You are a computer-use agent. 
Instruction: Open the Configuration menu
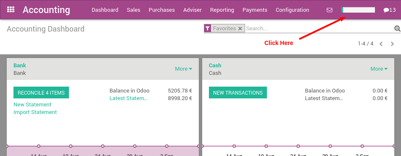click(x=292, y=10)
